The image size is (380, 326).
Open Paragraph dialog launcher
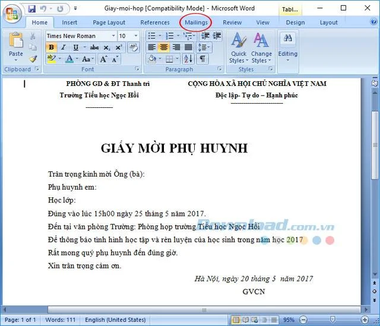pos(220,69)
